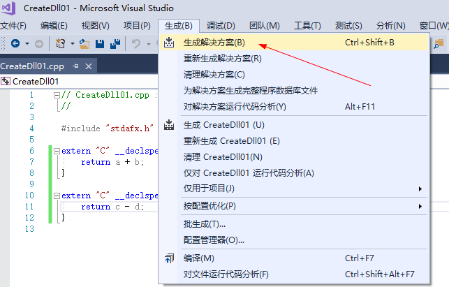Click the build icon beside 生成解决方案(B)
Screen dimensions: 449x287
point(169,43)
